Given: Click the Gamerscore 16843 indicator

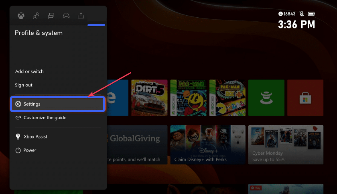Looking at the screenshot, I should click(287, 14).
